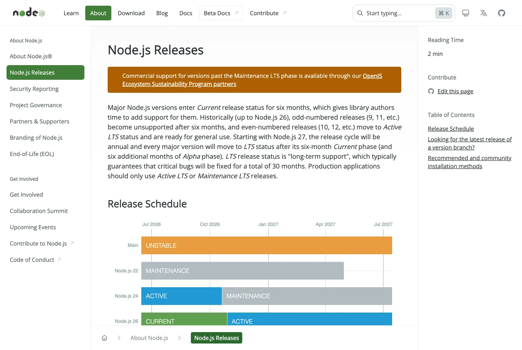
Task: Jump to Looking for latest release section
Action: coord(470,143)
